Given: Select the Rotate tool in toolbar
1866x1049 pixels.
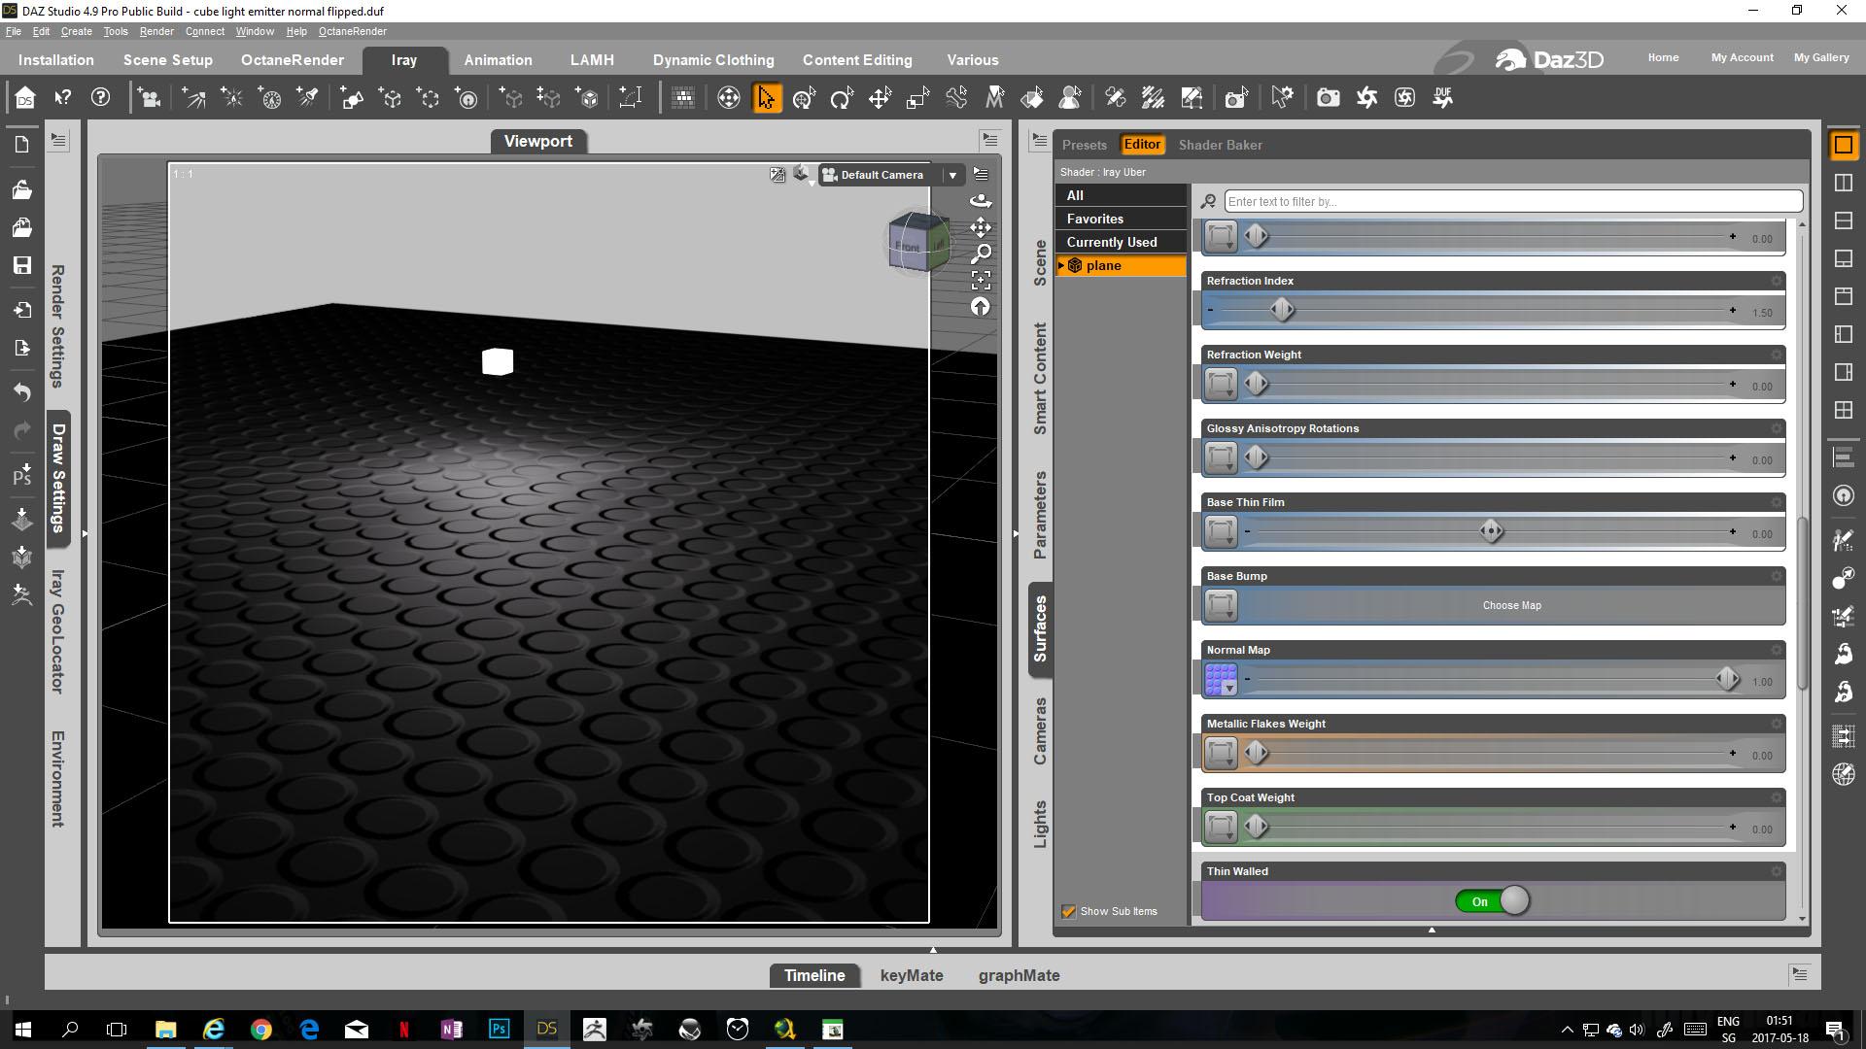Looking at the screenshot, I should (842, 98).
